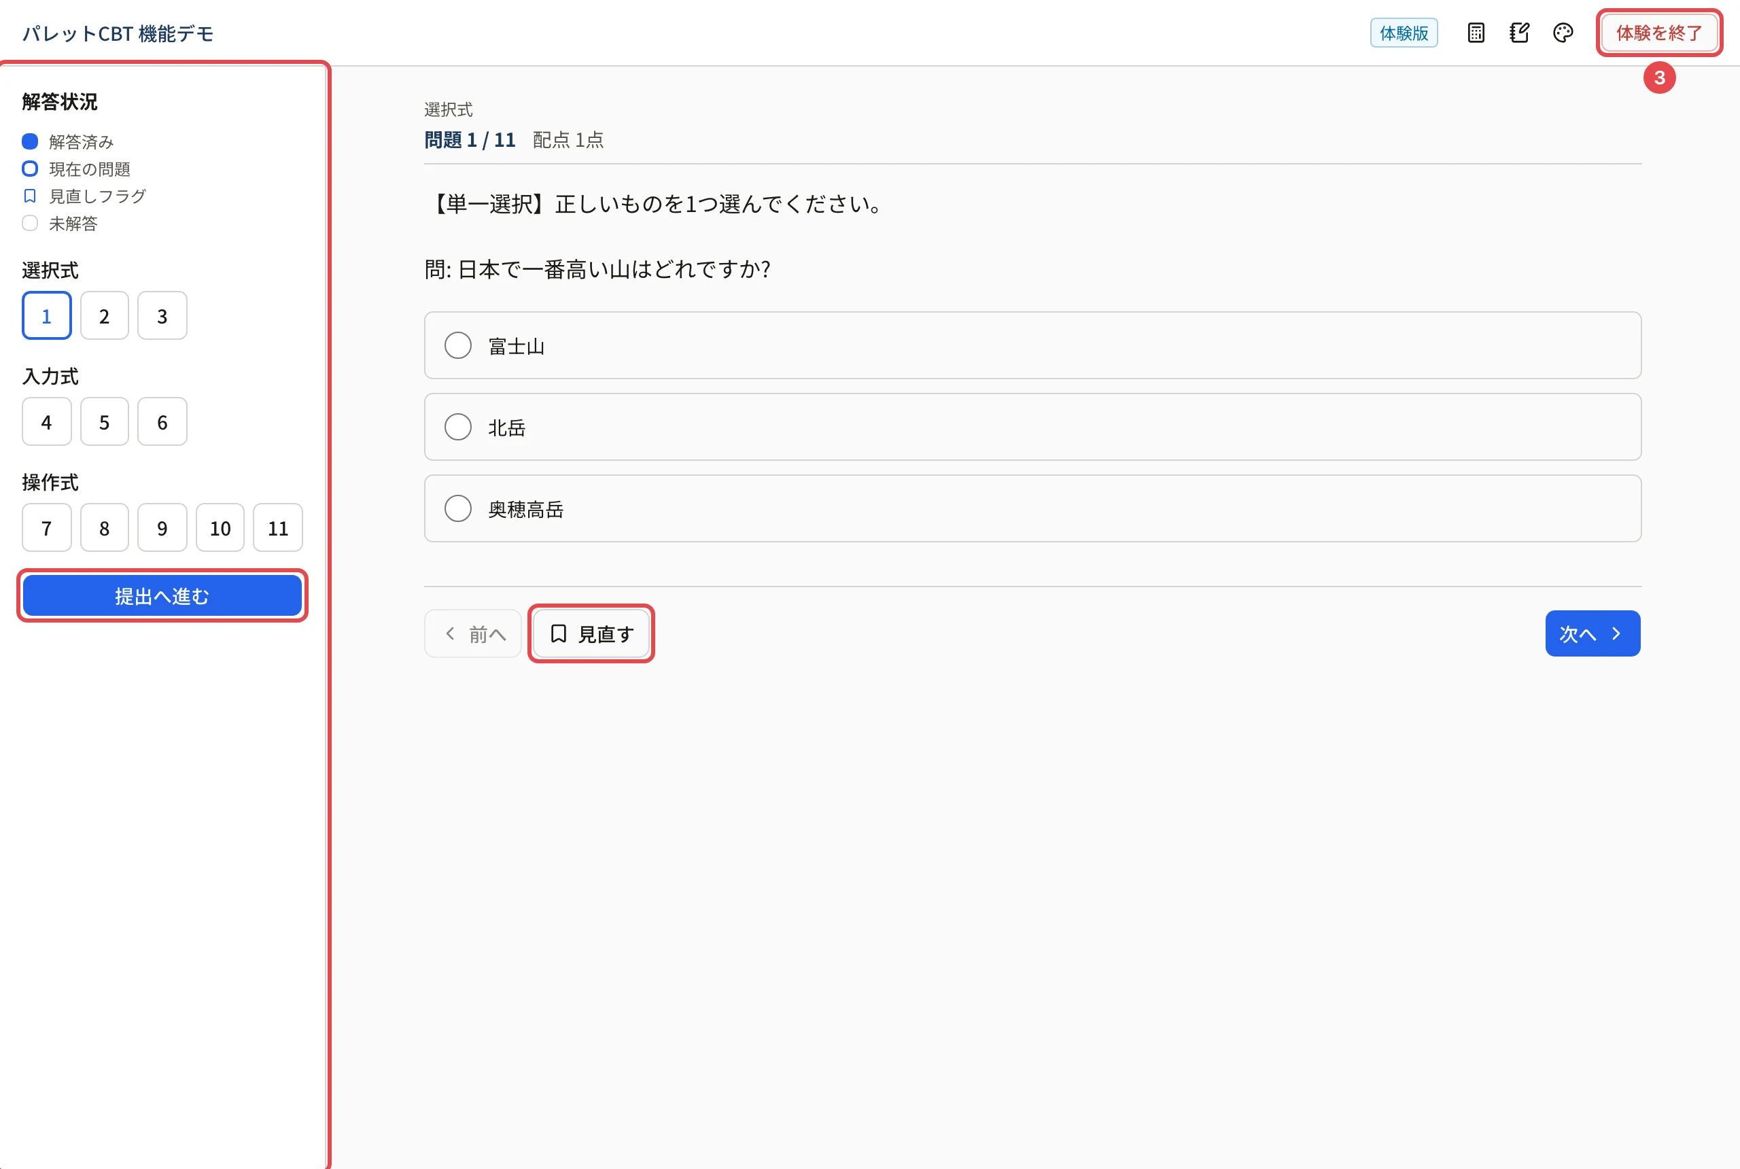
Task: Jump to question 4 in 入力式
Action: coord(46,422)
